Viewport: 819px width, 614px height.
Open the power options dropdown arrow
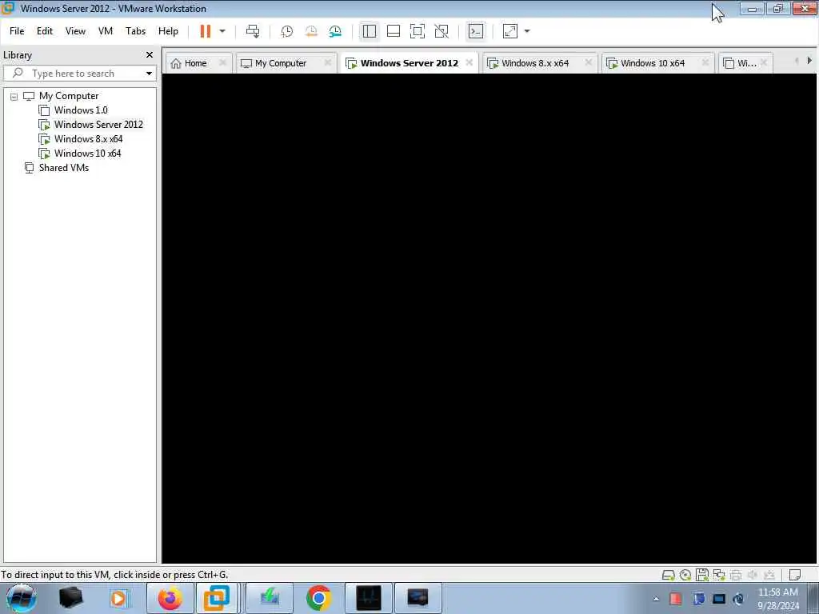coord(222,31)
